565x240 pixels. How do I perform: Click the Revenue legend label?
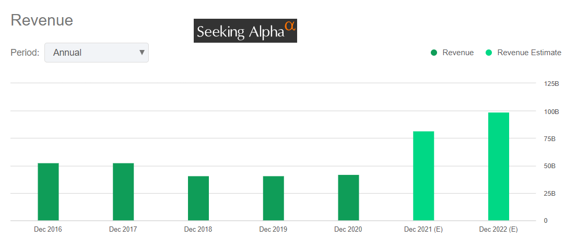point(458,53)
